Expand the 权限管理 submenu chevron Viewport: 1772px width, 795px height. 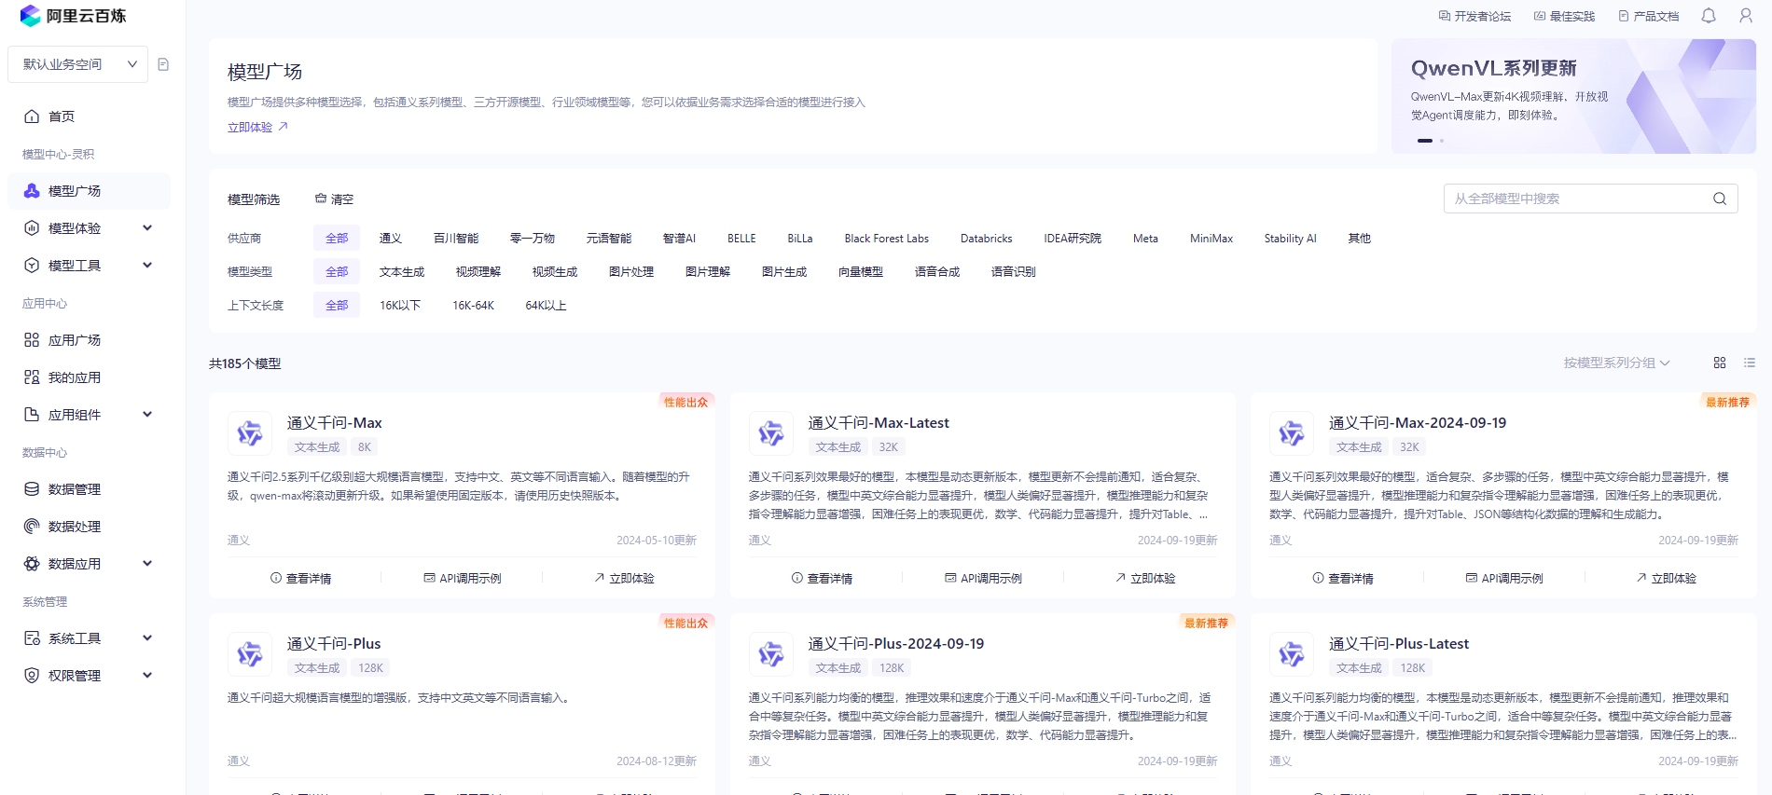(x=147, y=676)
